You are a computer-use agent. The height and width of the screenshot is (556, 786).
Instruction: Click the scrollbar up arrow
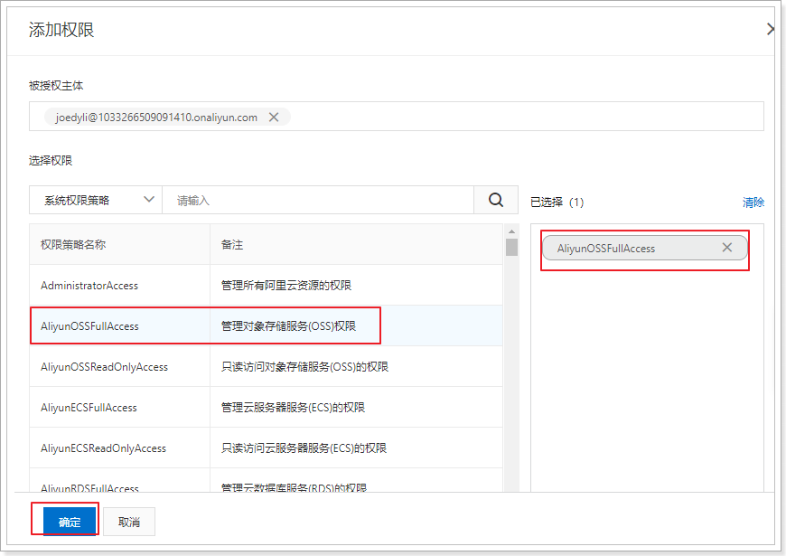[511, 230]
